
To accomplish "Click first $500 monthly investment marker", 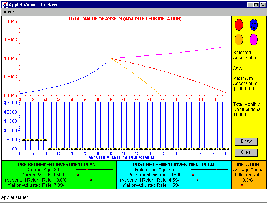I will pyautogui.click(x=23, y=139).
